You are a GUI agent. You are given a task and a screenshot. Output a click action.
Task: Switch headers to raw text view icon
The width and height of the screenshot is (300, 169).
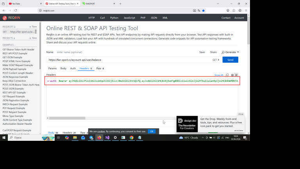(x=236, y=75)
